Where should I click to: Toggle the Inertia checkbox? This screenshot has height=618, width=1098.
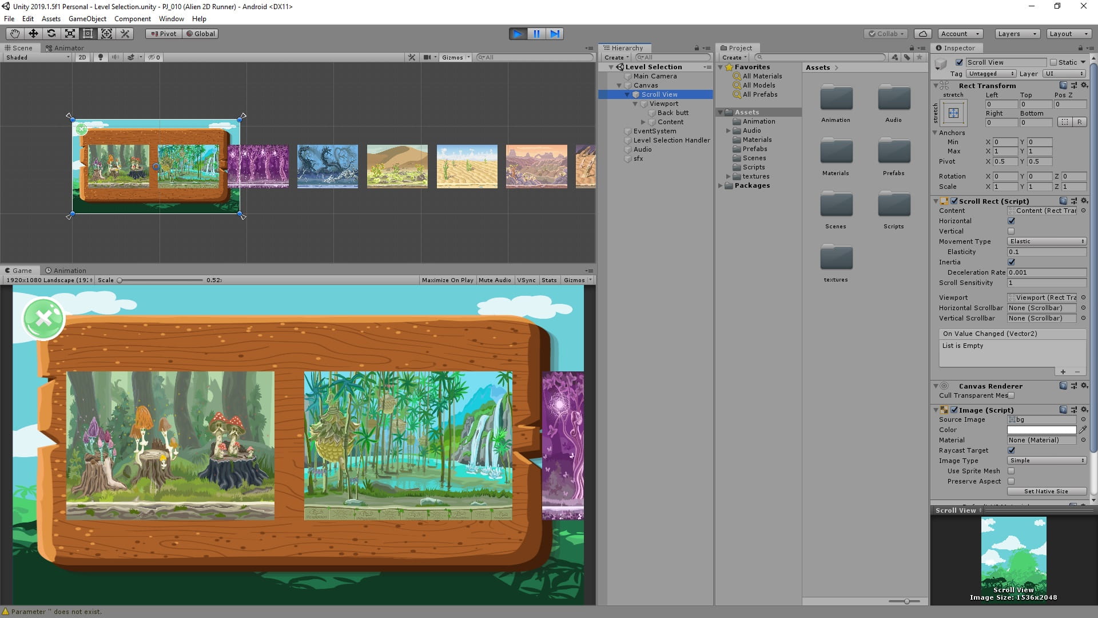click(1011, 262)
